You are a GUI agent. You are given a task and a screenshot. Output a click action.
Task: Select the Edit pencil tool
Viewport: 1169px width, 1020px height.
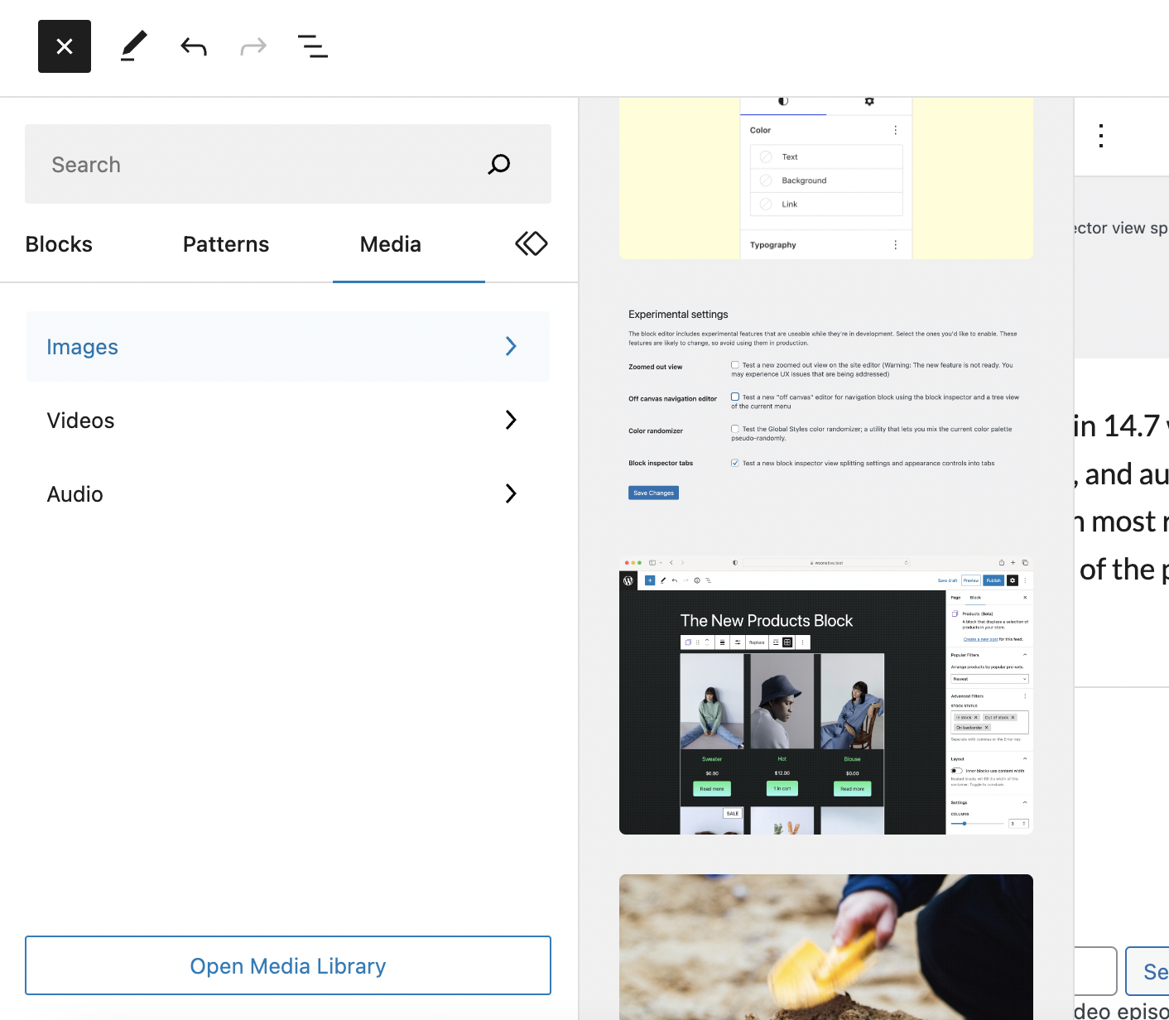pos(134,46)
